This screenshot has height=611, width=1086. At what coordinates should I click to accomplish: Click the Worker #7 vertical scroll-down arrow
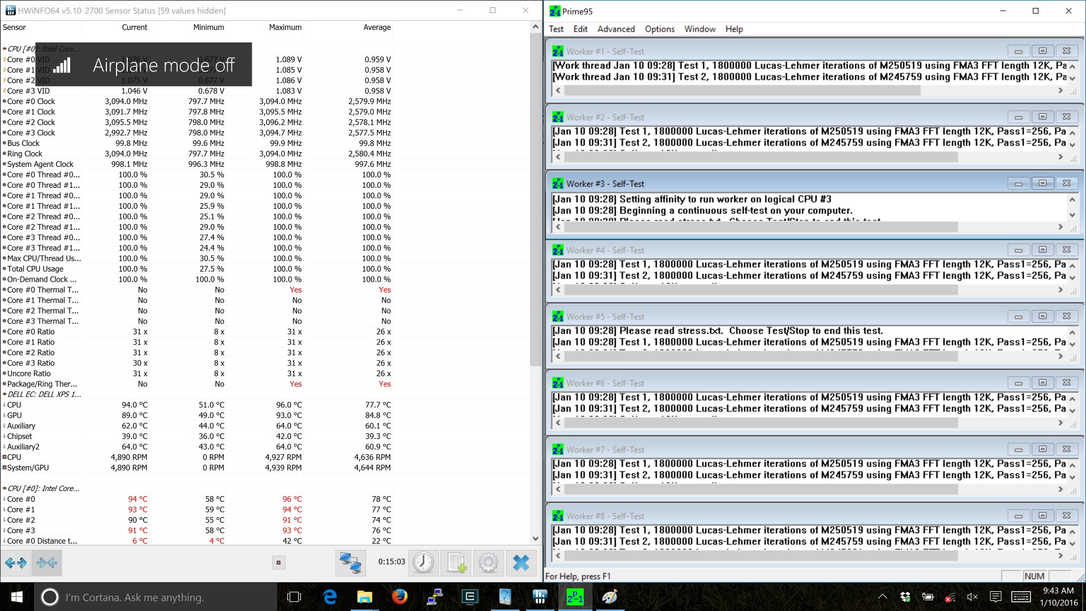[1072, 477]
